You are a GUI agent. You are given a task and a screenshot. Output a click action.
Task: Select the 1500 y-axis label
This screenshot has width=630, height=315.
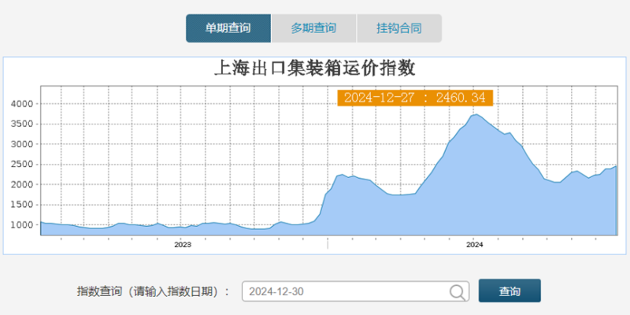click(21, 205)
